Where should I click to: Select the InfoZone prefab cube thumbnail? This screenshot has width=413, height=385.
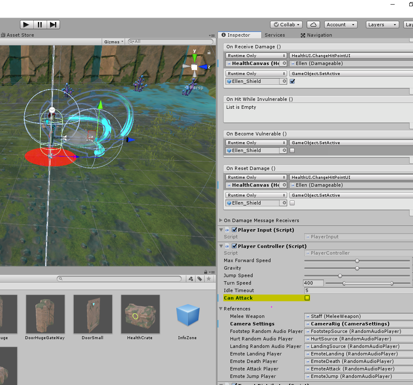(x=188, y=315)
